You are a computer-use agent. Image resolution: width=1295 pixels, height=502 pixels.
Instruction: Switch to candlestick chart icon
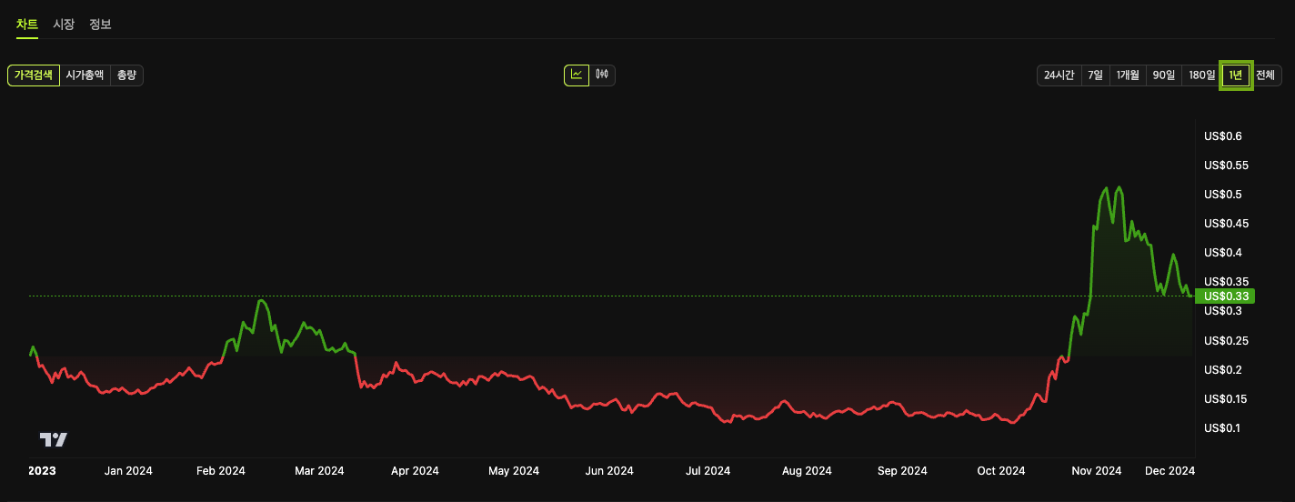[x=602, y=75]
